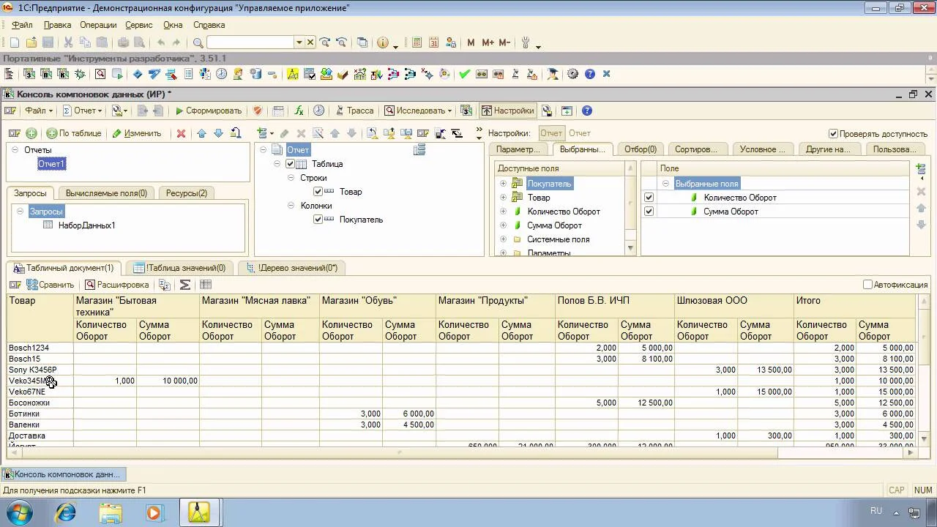This screenshot has width=937, height=527.
Task: Open the Операции menu
Action: (98, 25)
